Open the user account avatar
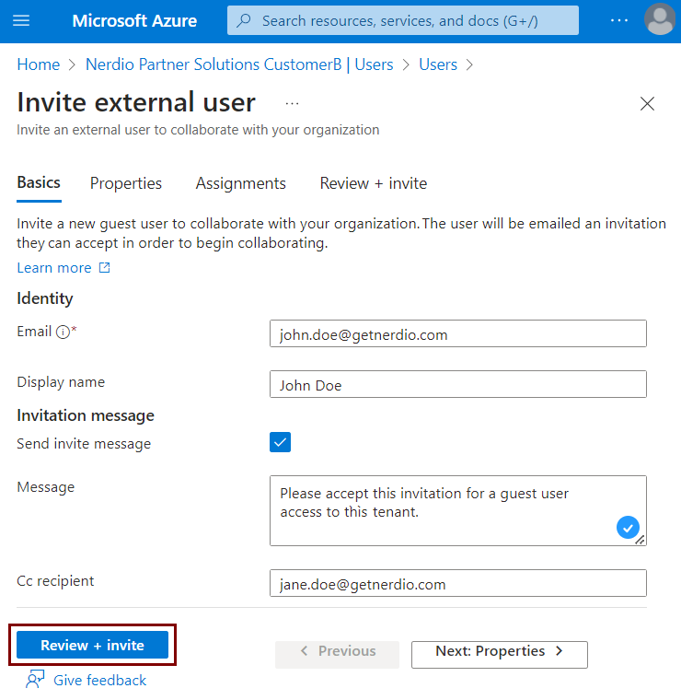This screenshot has height=700, width=681. pos(660,19)
